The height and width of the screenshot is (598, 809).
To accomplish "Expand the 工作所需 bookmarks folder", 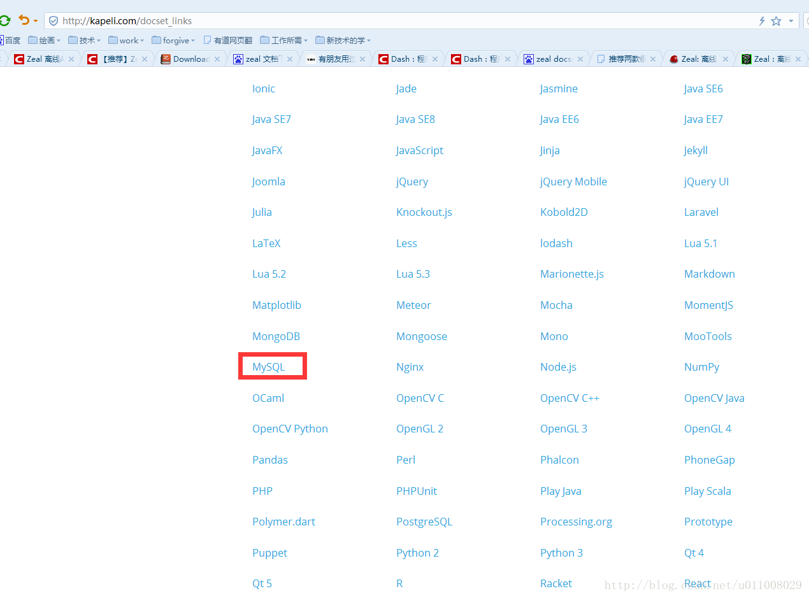I will pos(284,40).
